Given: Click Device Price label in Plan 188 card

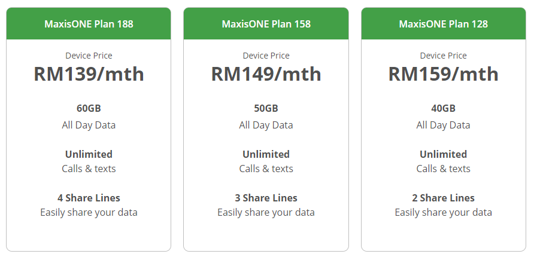Looking at the screenshot, I should 89,56.
